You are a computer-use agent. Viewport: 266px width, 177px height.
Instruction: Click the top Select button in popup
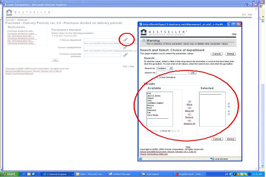230,54
